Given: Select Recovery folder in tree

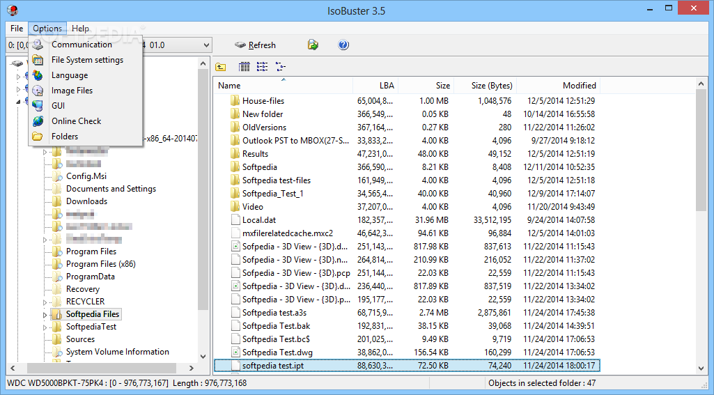Looking at the screenshot, I should [x=82, y=289].
